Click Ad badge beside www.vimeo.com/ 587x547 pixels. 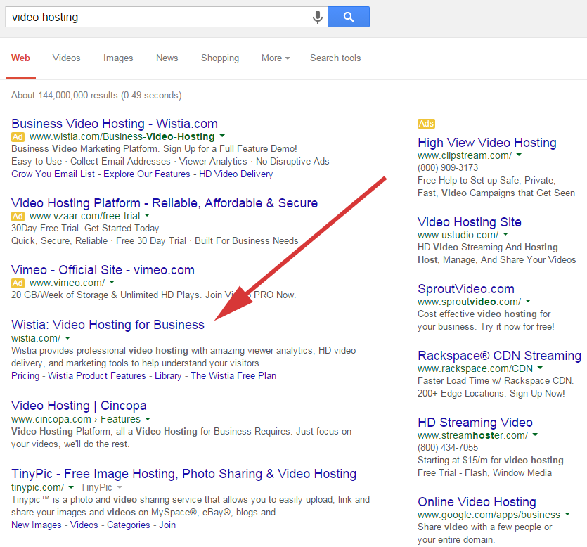click(x=18, y=283)
